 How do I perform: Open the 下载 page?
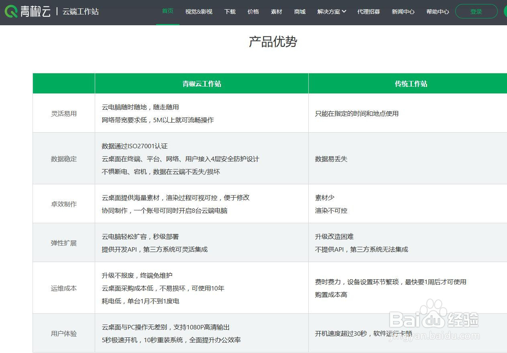(230, 12)
